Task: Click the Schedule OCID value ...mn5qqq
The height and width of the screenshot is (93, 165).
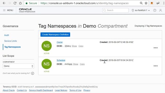Action: pyautogui.click(x=68, y=64)
